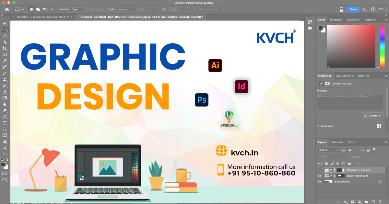The width and height of the screenshot is (389, 204).
Task: Select the Lasso tool
Action: pos(5,36)
